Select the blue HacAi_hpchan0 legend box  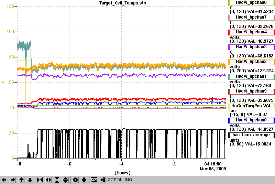coord(251,120)
